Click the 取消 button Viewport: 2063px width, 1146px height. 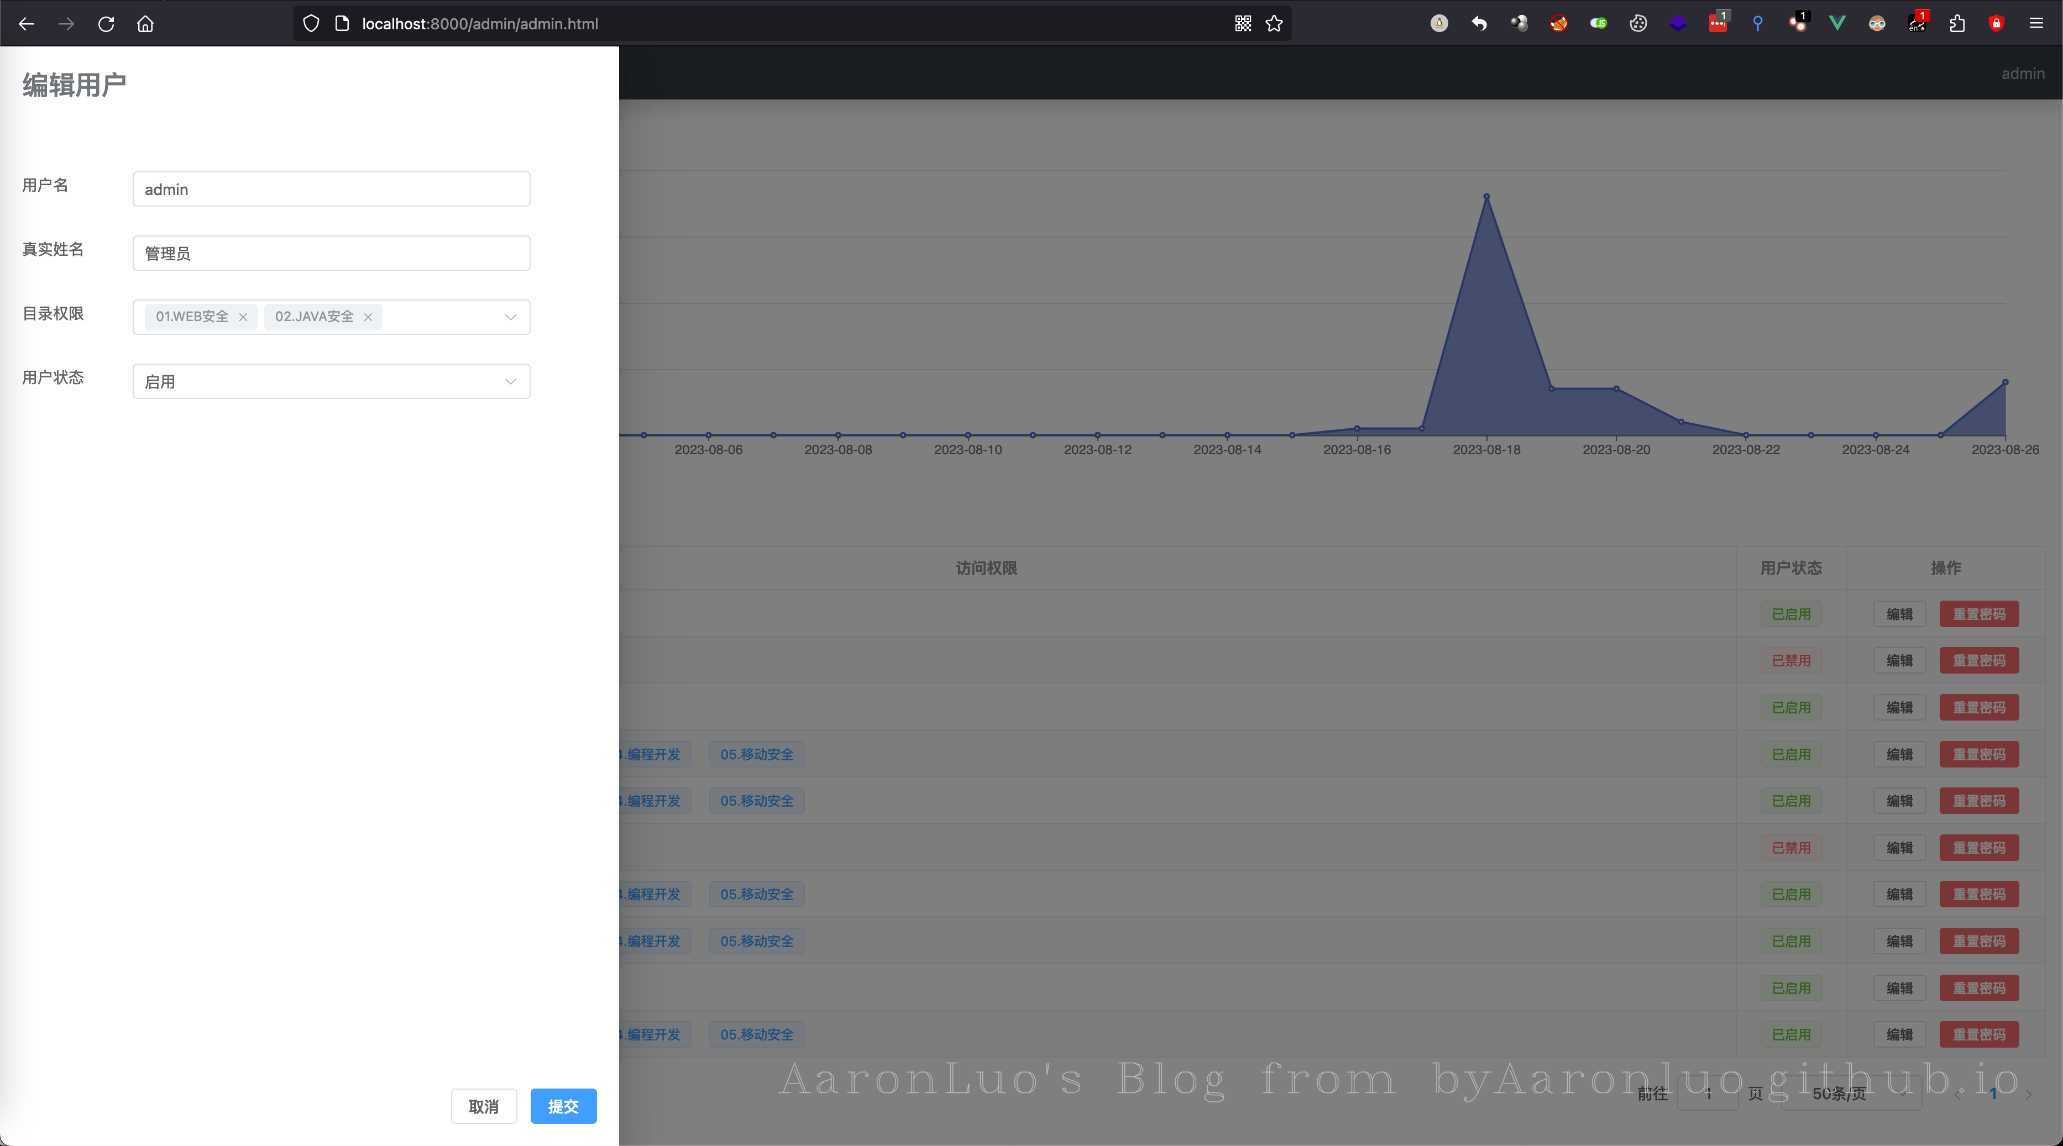coord(484,1106)
